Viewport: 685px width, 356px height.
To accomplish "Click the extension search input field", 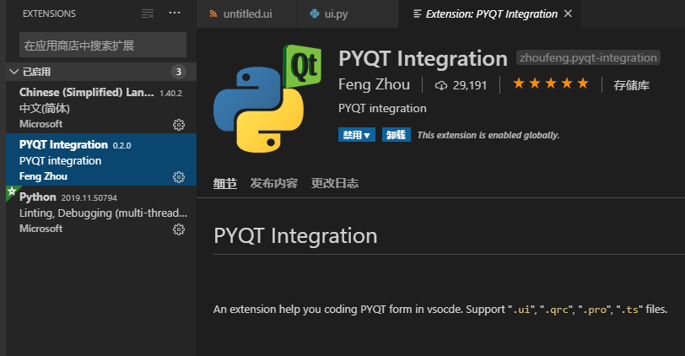I will coord(102,45).
